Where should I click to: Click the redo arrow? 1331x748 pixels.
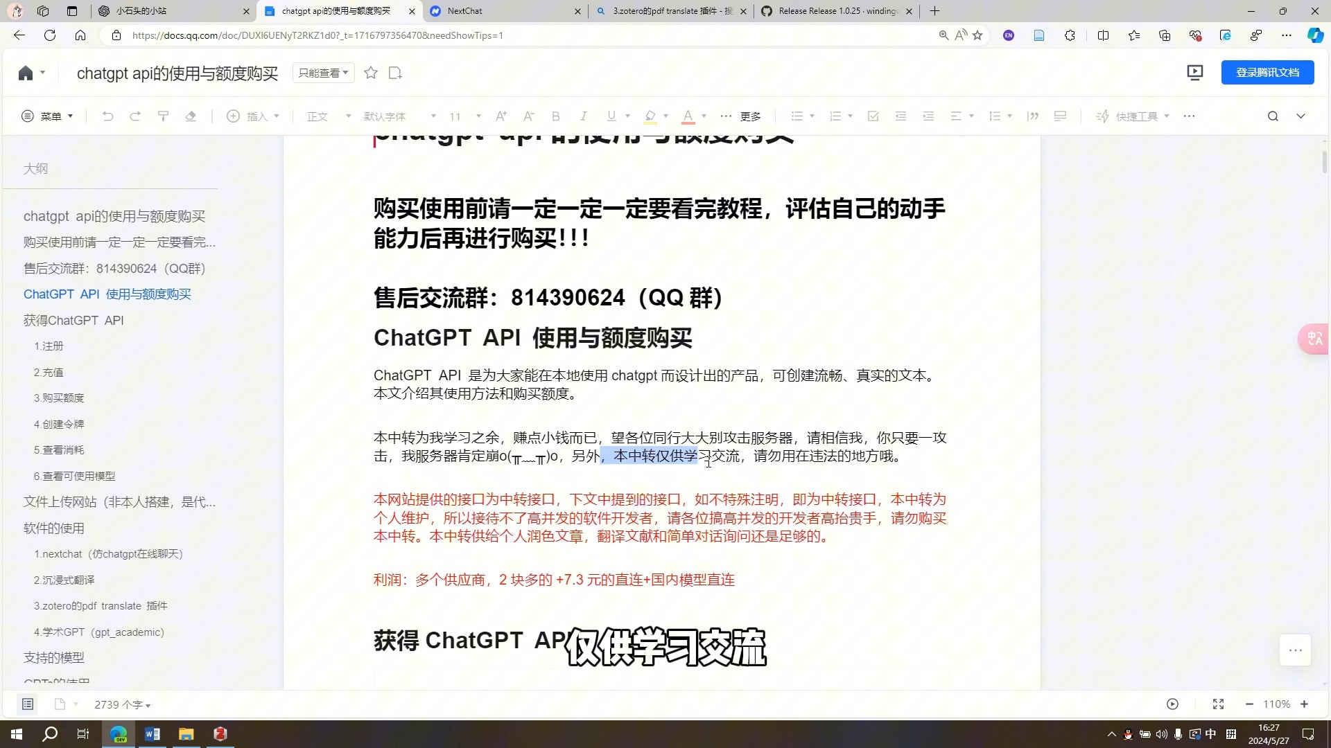pyautogui.click(x=135, y=116)
